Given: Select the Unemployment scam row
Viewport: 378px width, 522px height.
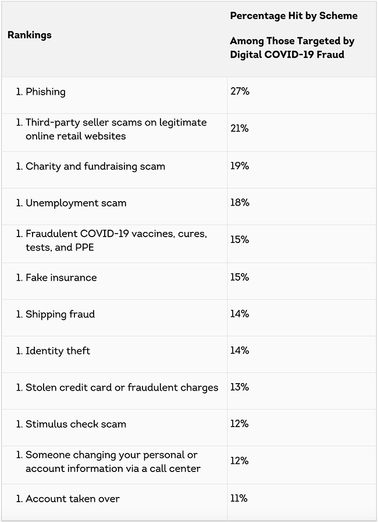Looking at the screenshot, I should [x=76, y=203].
